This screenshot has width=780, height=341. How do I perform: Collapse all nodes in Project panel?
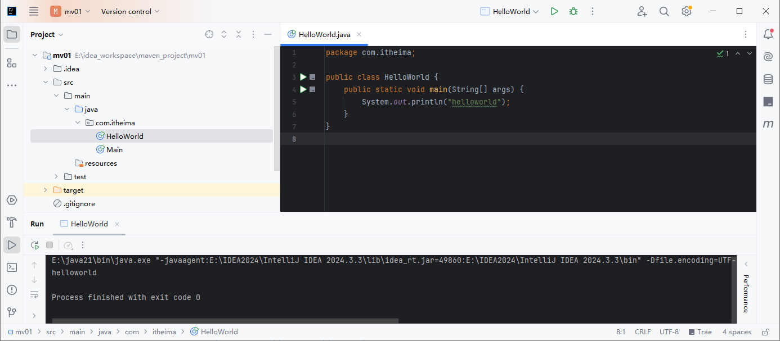pos(239,34)
